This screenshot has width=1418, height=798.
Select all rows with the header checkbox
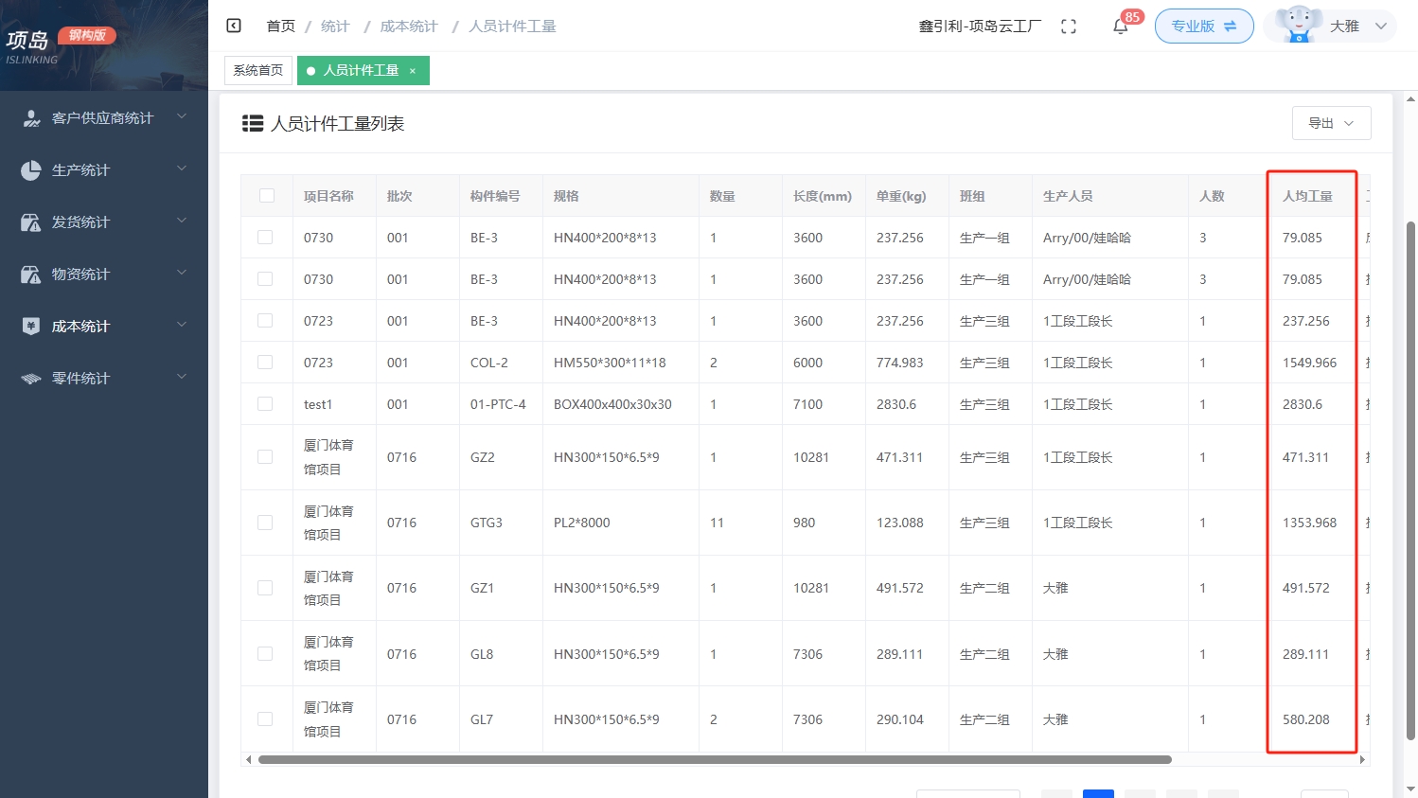[x=266, y=195]
